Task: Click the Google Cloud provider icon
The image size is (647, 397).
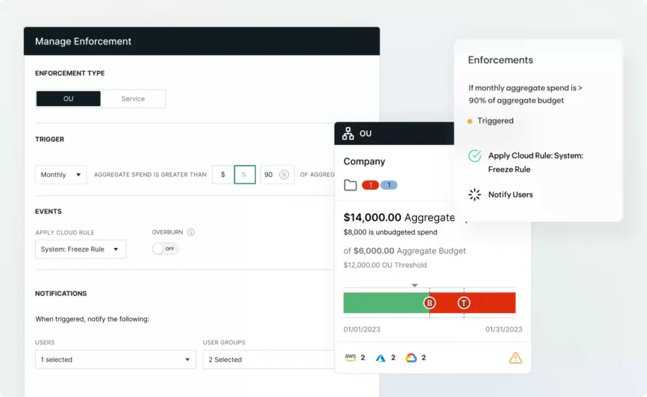Action: (411, 358)
